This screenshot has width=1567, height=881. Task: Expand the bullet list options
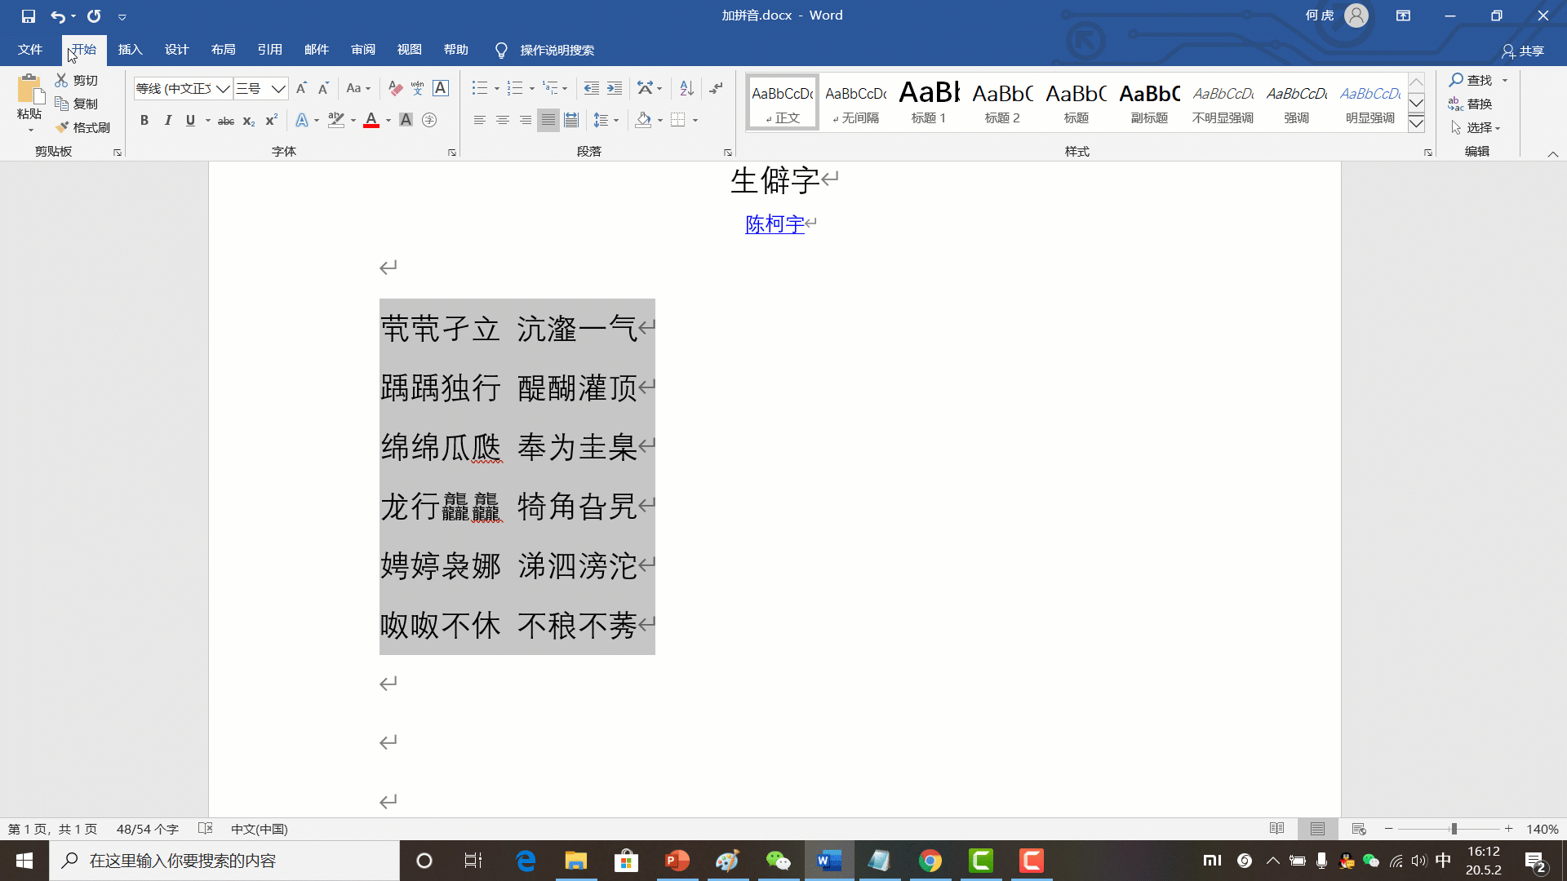click(x=497, y=88)
